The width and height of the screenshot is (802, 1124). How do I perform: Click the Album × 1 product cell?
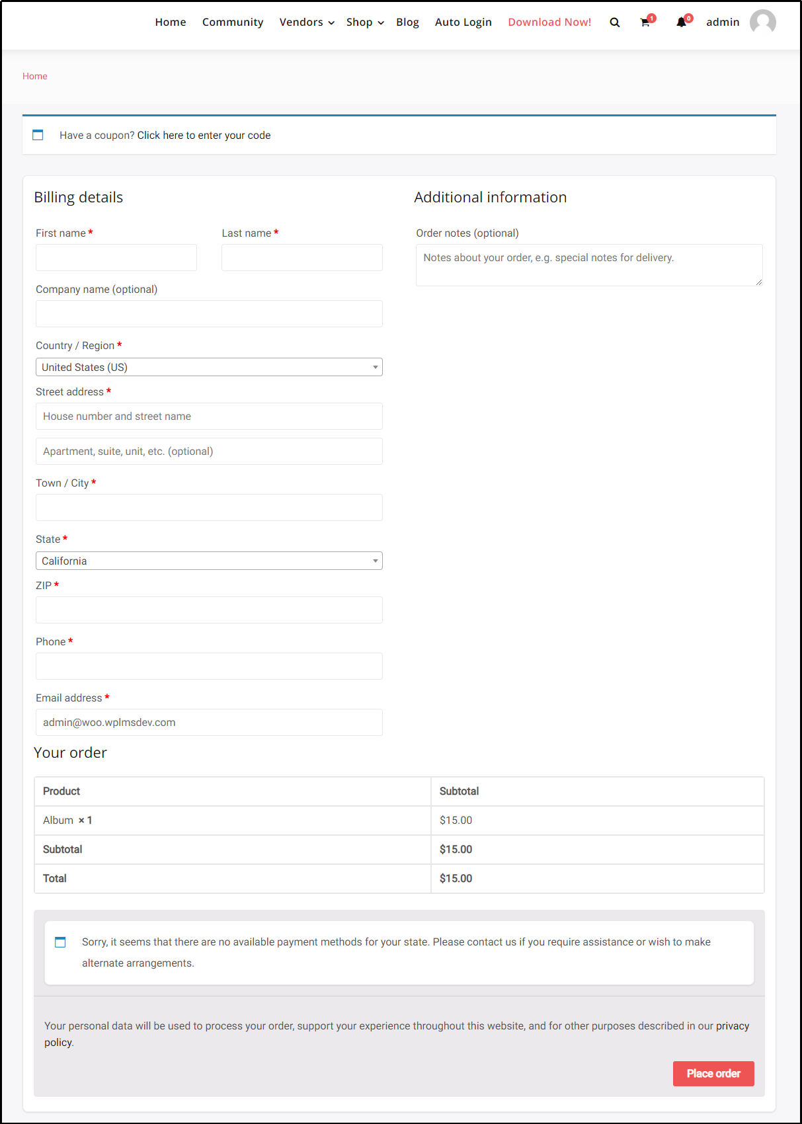[x=233, y=821]
